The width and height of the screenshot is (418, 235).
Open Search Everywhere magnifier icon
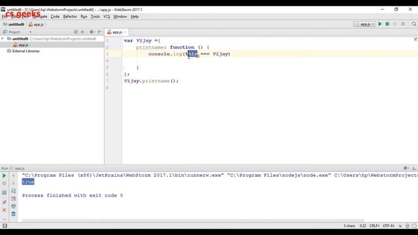pos(413,24)
